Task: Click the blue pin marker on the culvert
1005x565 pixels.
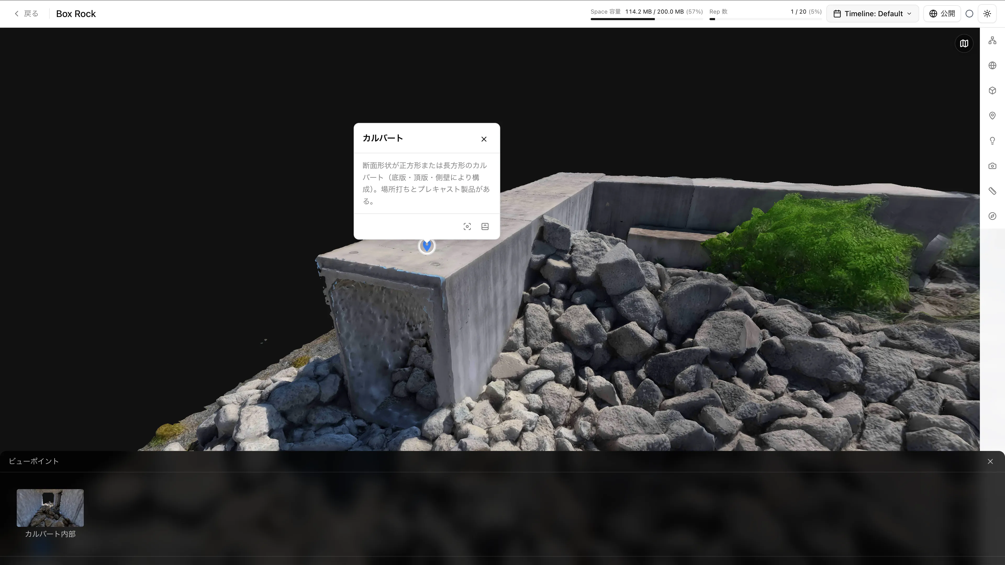Action: tap(426, 246)
